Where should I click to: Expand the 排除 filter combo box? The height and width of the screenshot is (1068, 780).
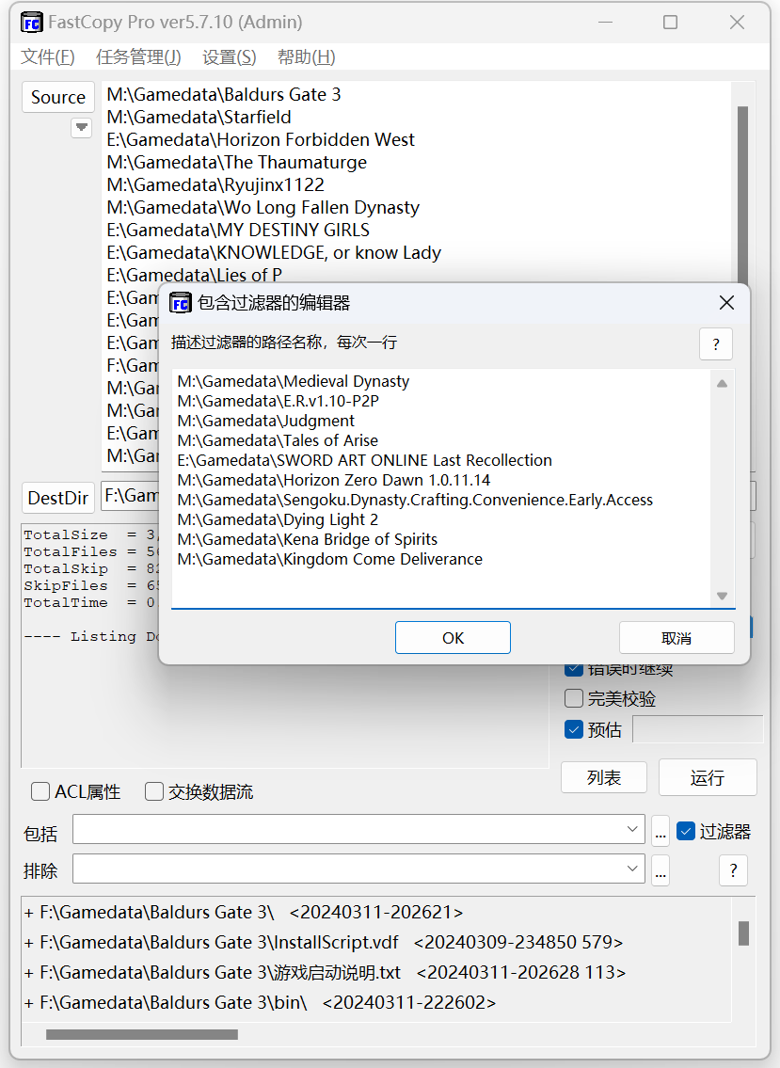coord(631,869)
